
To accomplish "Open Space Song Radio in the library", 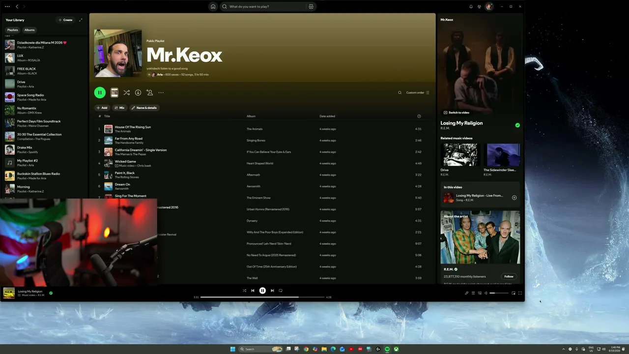I will (44, 97).
